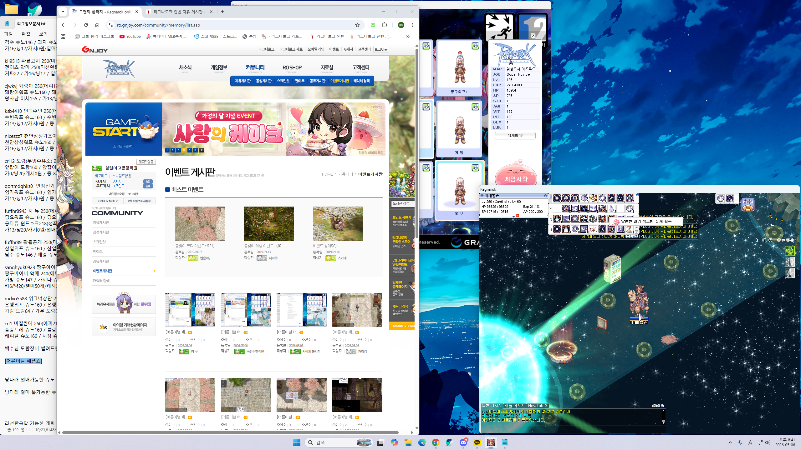
Task: Click the 캐릭터설정 button
Action: [x=146, y=162]
